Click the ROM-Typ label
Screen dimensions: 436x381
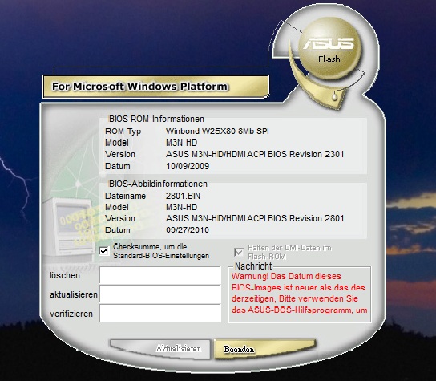[x=123, y=132]
